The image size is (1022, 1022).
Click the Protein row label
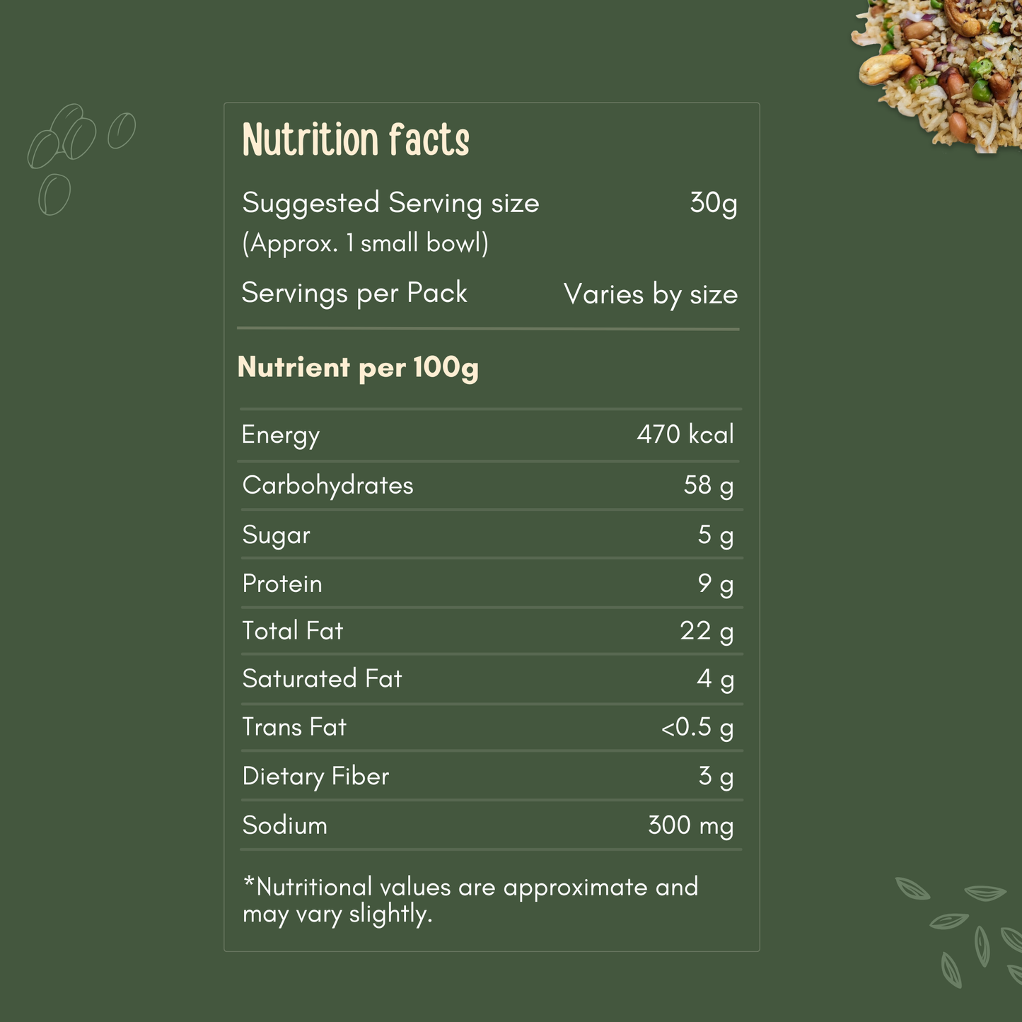282,583
